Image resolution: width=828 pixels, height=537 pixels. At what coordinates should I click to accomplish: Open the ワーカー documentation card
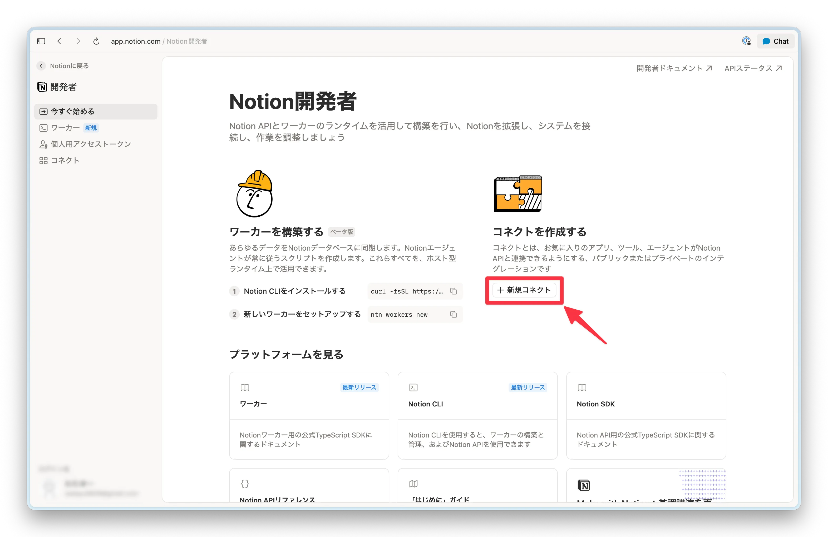pyautogui.click(x=309, y=416)
